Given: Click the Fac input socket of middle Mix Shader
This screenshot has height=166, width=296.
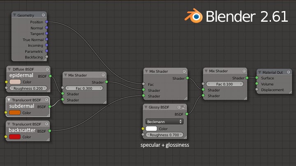Looking at the screenshot, I should pyautogui.click(x=143, y=84).
